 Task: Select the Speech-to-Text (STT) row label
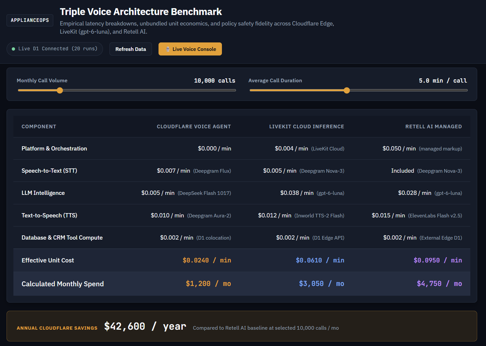49,171
